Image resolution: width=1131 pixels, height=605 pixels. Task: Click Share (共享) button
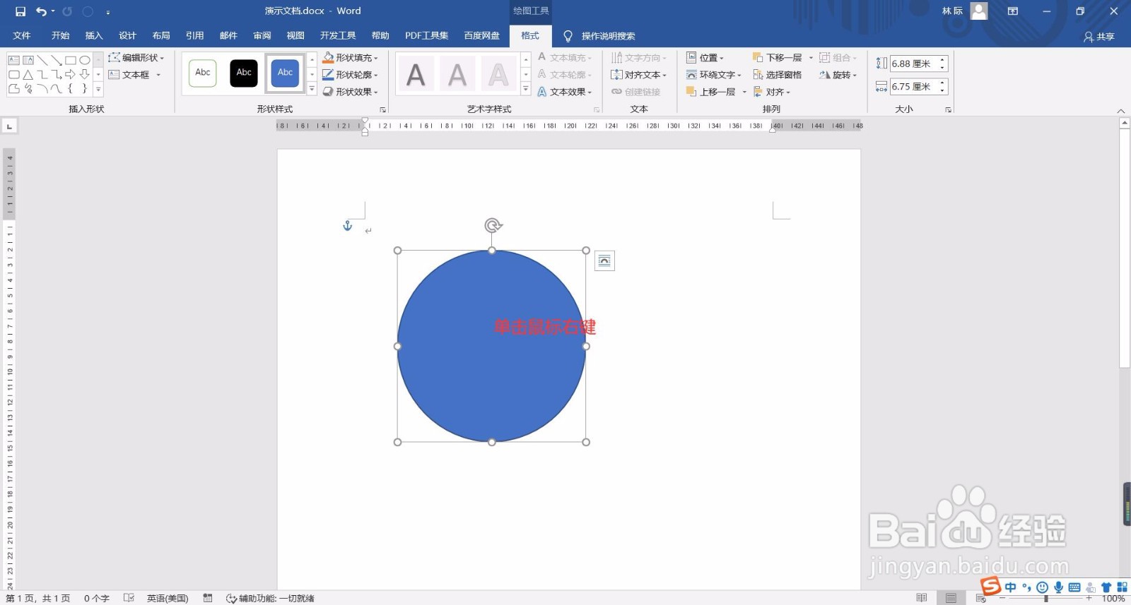tap(1099, 37)
